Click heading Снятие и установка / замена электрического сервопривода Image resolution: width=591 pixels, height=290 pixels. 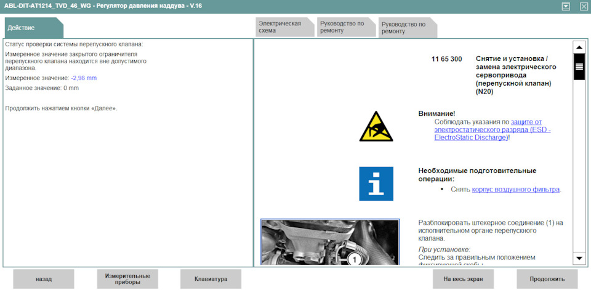click(516, 75)
